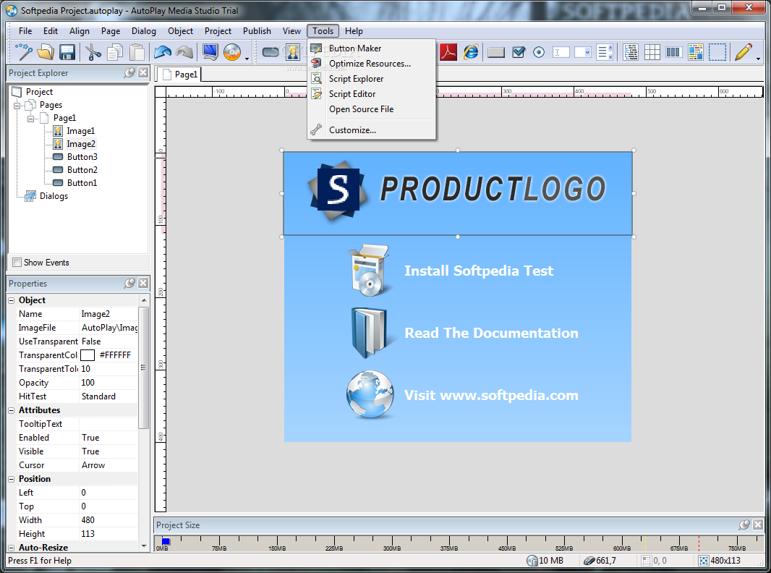The width and height of the screenshot is (771, 573).
Task: Toggle the Project Size panel pin
Action: [744, 525]
